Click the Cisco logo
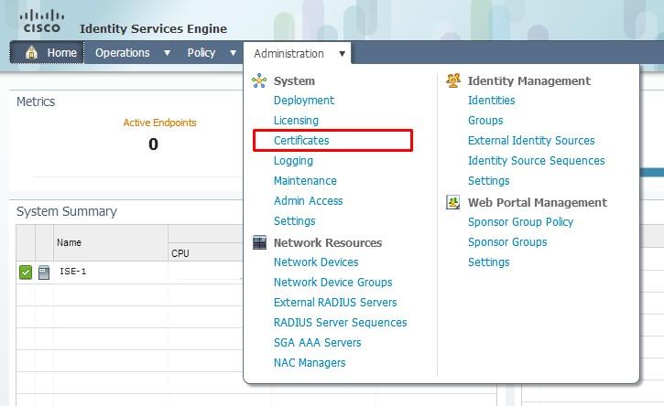 (x=42, y=22)
